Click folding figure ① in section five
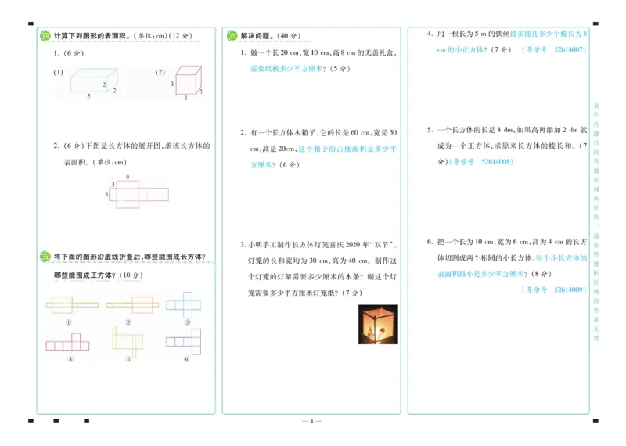626x446 pixels. (72, 305)
